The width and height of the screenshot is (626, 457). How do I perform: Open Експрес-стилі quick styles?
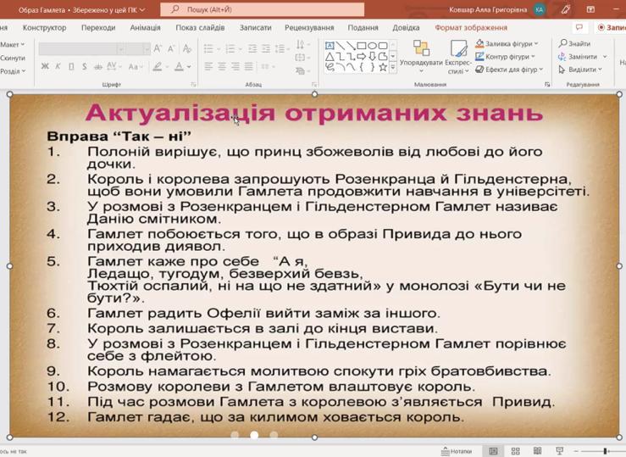pyautogui.click(x=458, y=57)
